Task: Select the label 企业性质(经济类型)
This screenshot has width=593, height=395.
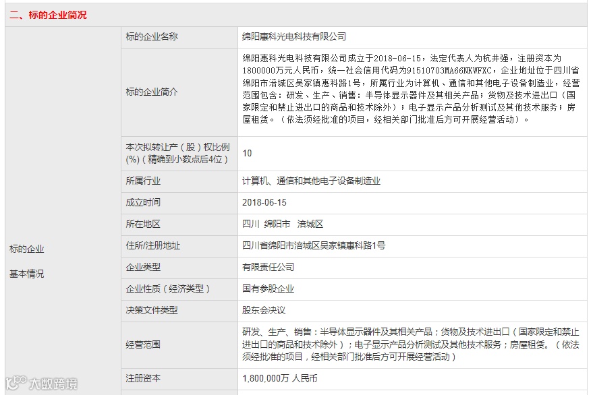Action: coord(167,288)
